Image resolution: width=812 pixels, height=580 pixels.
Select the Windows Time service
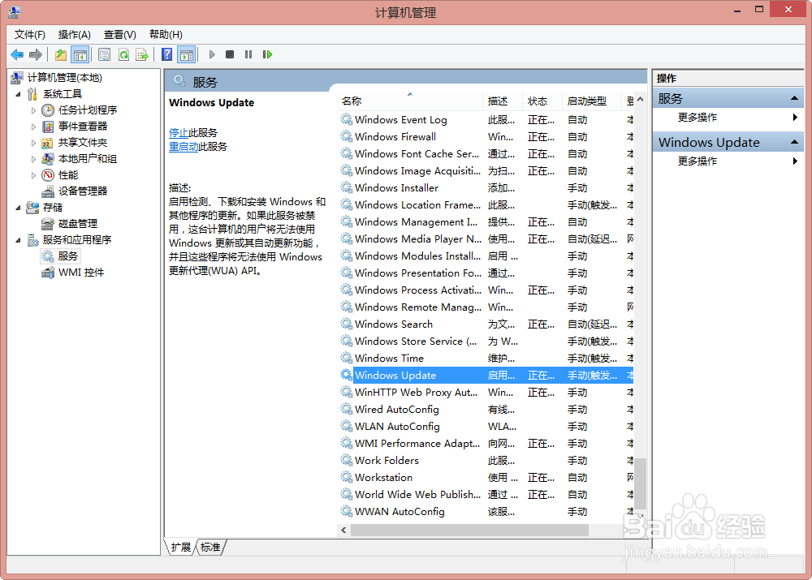click(486, 358)
